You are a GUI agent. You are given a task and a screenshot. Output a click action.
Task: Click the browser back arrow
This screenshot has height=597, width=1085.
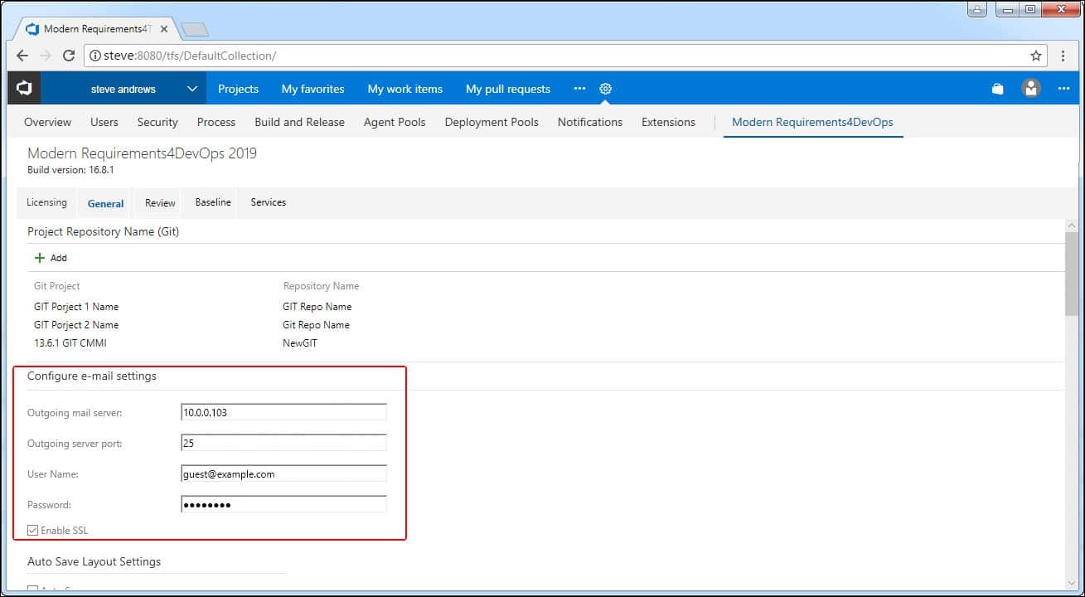[22, 56]
